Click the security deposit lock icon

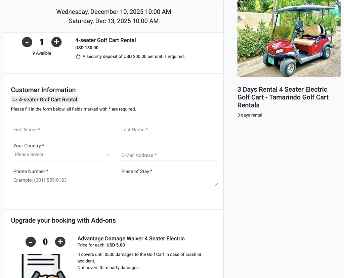pyautogui.click(x=78, y=56)
